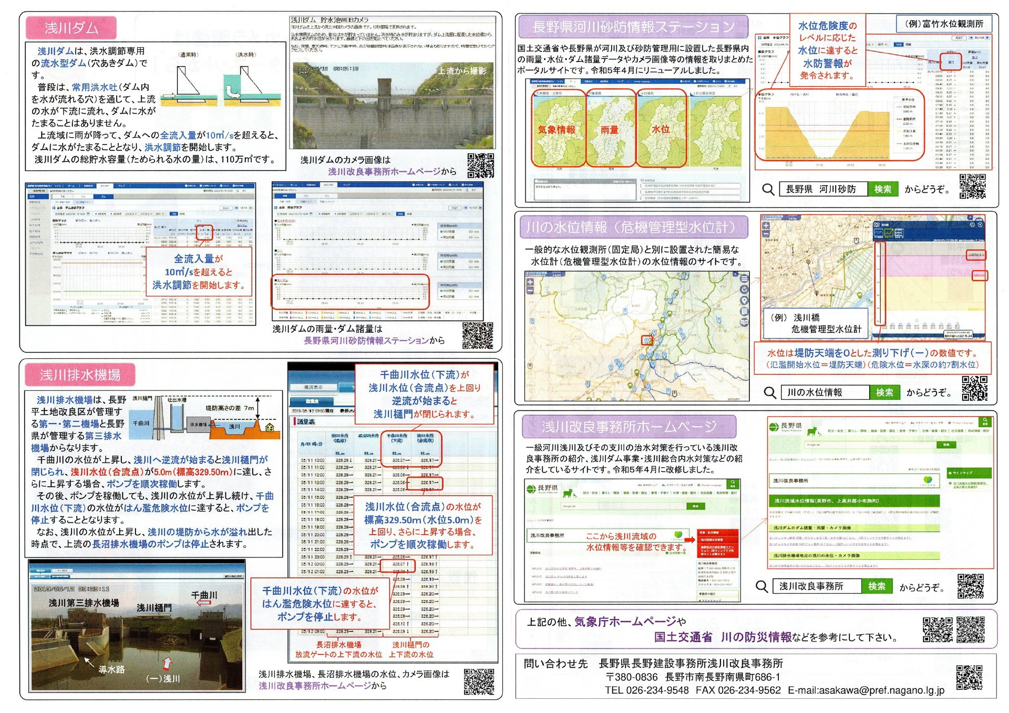Click the magnifier icon beside 浅川改良事務所 field

761,586
